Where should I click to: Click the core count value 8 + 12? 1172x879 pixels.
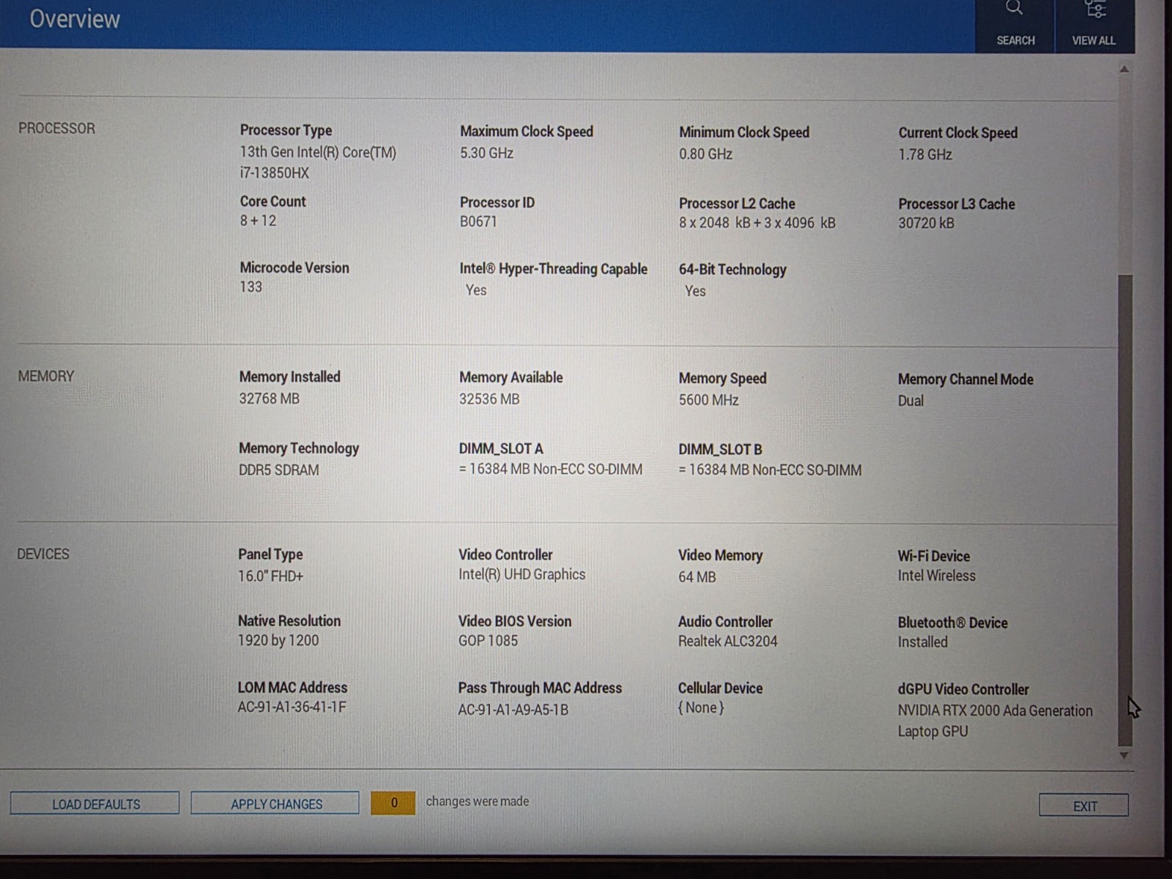(x=258, y=220)
